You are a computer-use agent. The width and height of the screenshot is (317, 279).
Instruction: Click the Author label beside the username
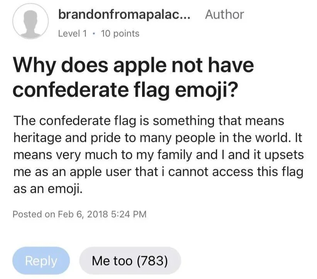pos(224,15)
